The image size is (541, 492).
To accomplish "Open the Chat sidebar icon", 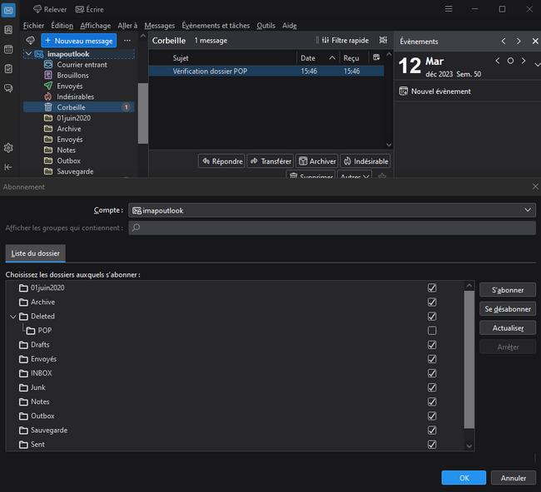I will [8, 88].
